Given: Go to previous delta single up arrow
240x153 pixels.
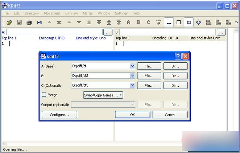Looking at the screenshot, I should tap(69, 22).
